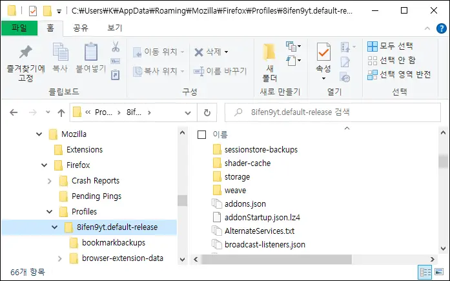Switch to the 홈 (Home) ribbon tab

50,28
